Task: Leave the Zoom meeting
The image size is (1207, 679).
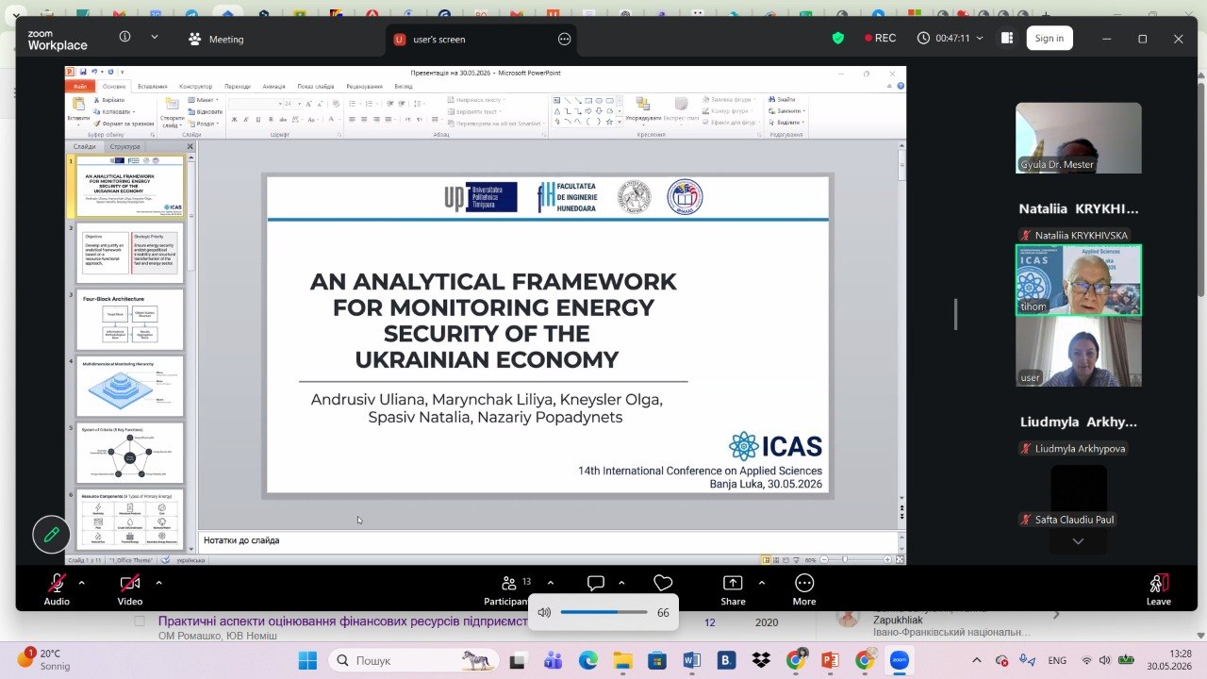Action: (x=1159, y=589)
